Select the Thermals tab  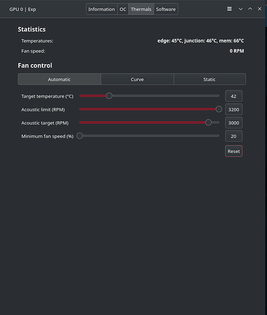tap(141, 9)
